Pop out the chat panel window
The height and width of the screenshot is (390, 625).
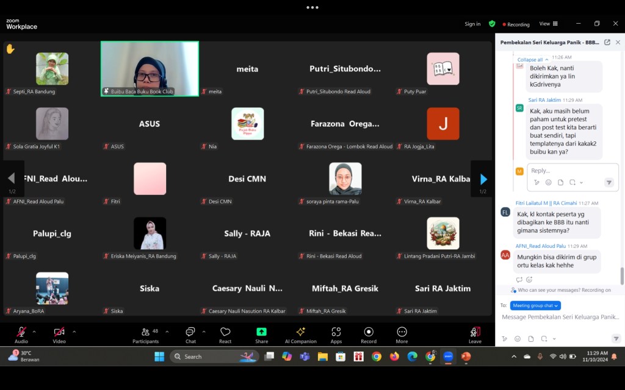tap(607, 42)
